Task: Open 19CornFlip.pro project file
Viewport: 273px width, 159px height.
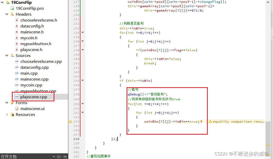Action: click(x=30, y=8)
